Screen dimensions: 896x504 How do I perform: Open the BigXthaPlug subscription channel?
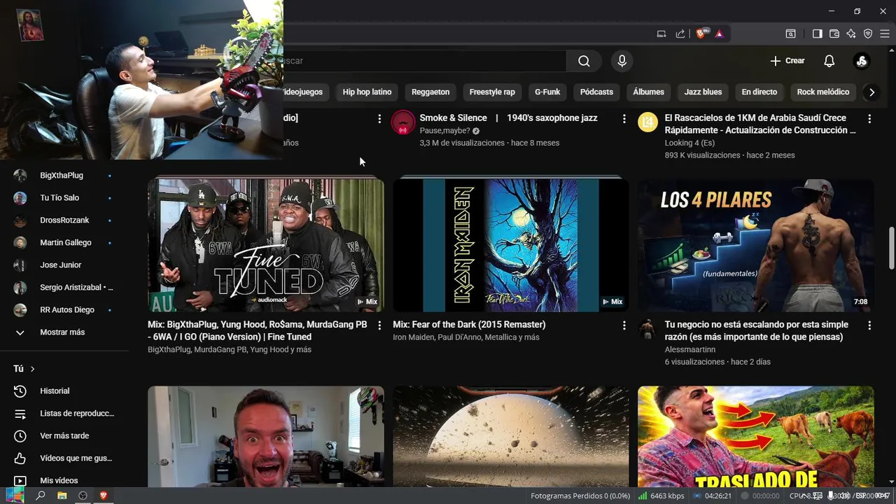tap(64, 176)
